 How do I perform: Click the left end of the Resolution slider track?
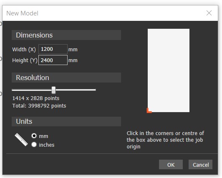coord(13,90)
